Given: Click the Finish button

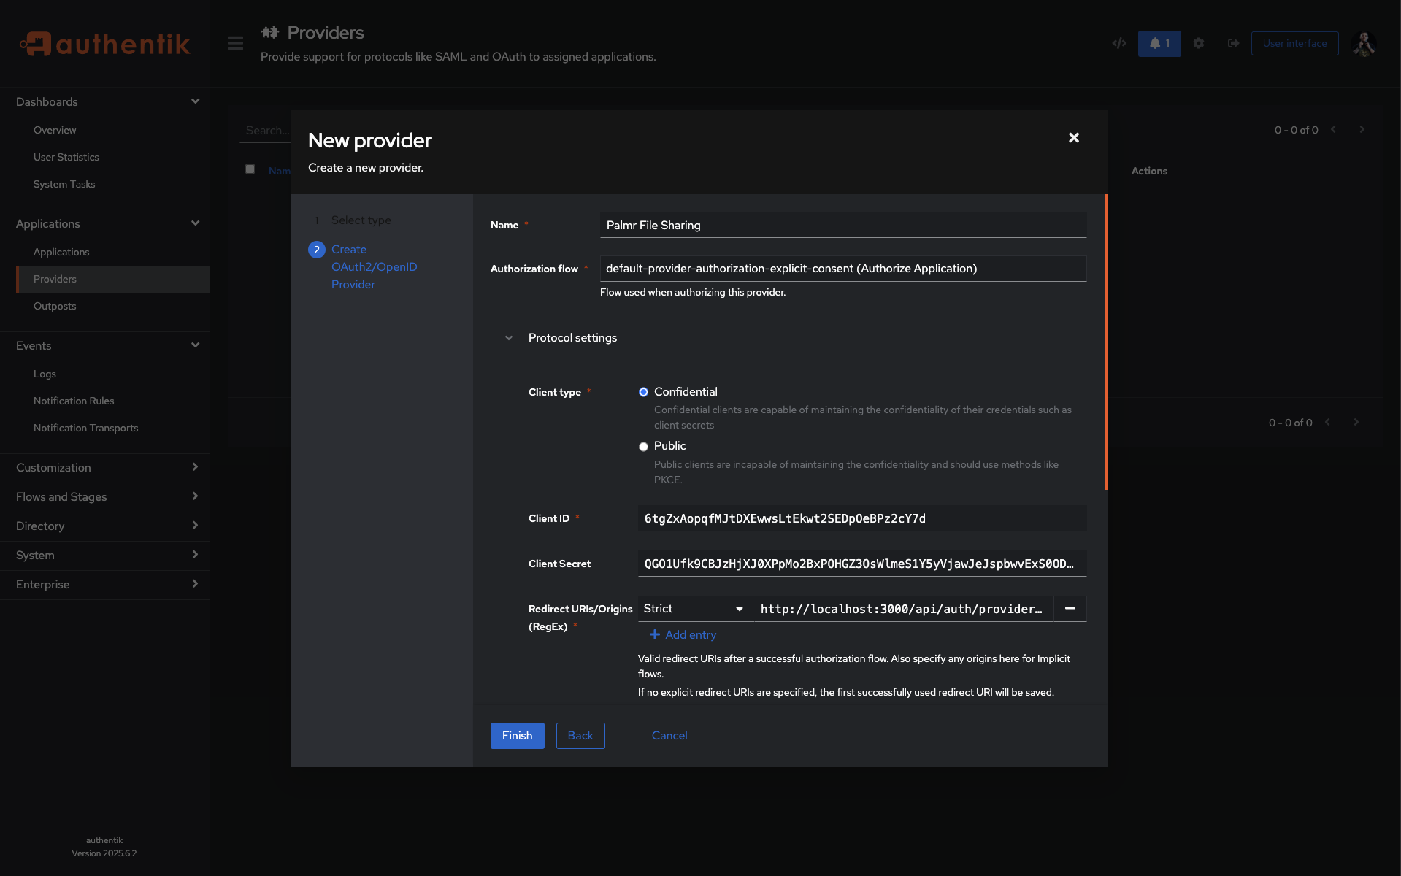Looking at the screenshot, I should pyautogui.click(x=517, y=735).
